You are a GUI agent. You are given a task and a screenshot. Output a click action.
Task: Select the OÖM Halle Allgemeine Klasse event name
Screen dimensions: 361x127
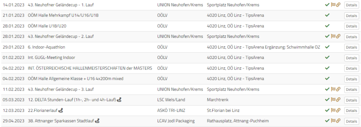75,79
